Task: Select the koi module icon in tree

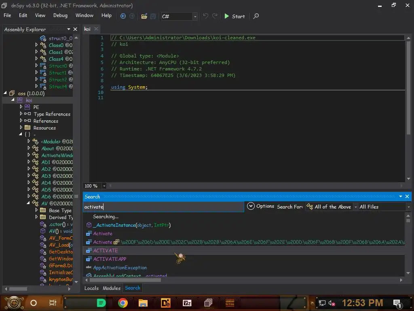Action: 20,100
